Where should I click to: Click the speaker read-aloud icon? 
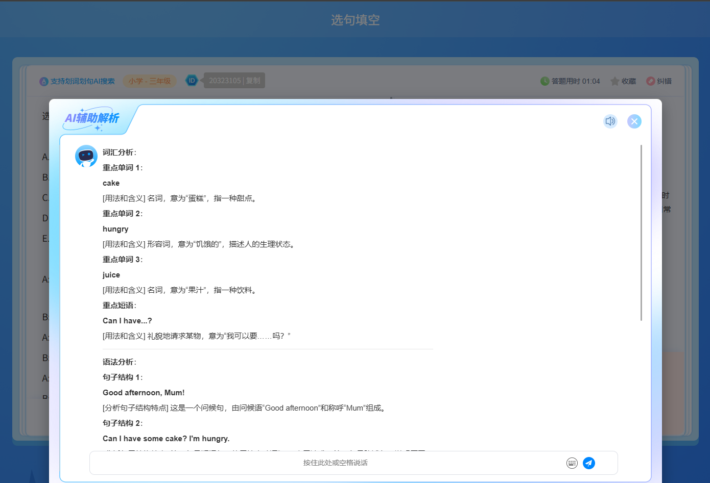pos(610,121)
